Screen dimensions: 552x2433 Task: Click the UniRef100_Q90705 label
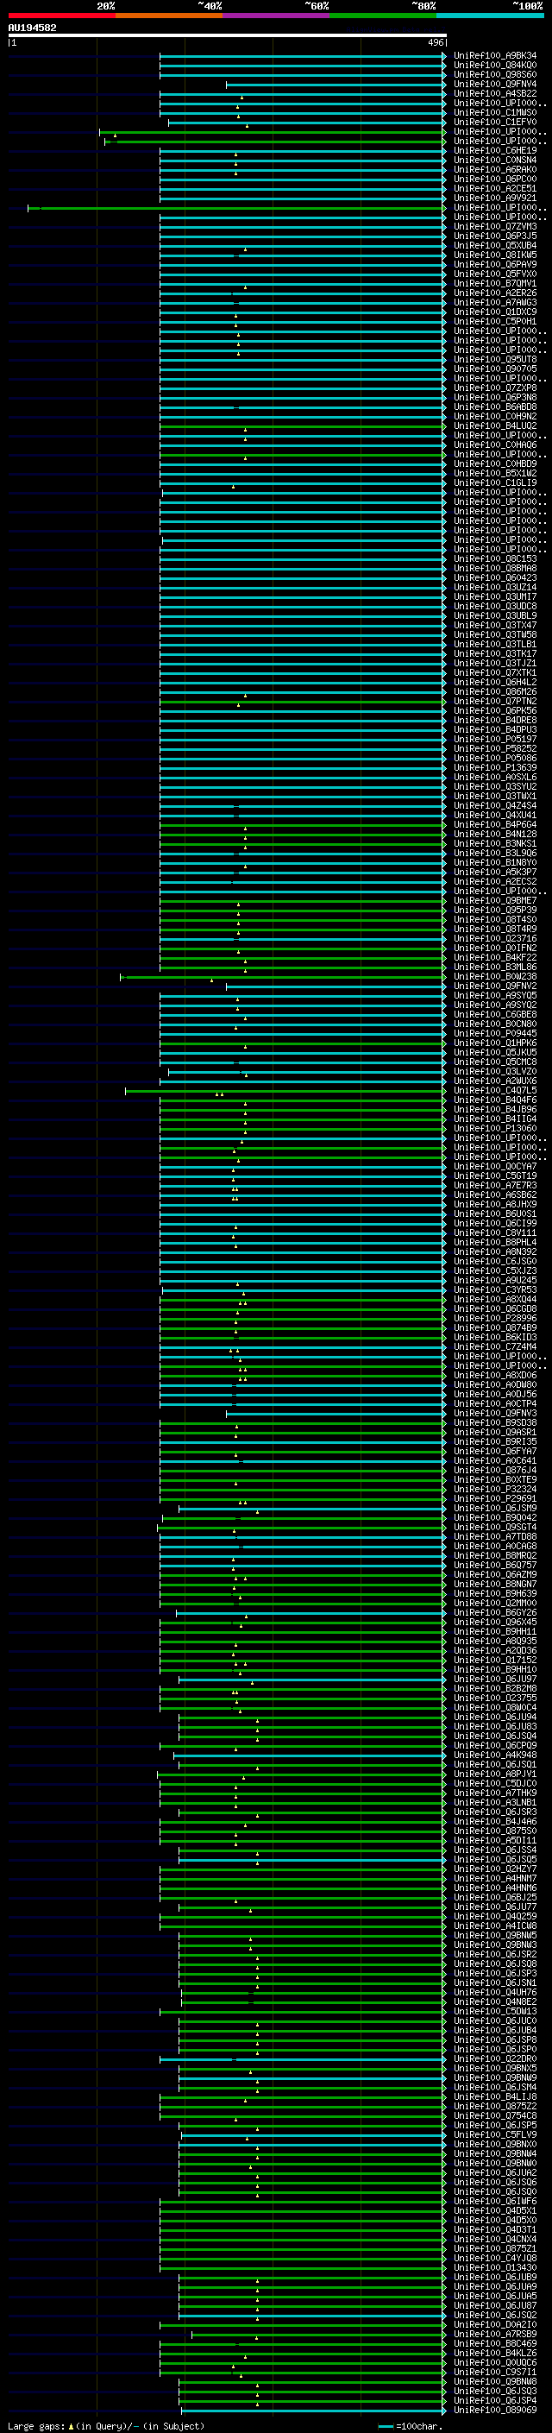495,369
